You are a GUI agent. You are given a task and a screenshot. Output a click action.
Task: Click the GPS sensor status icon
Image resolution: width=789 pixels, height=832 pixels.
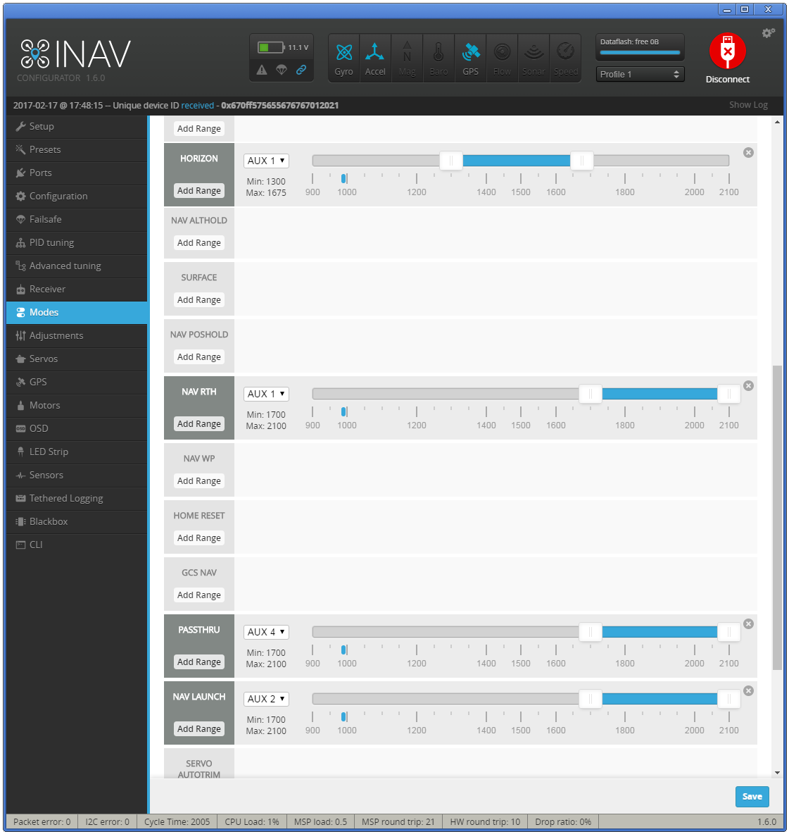470,58
